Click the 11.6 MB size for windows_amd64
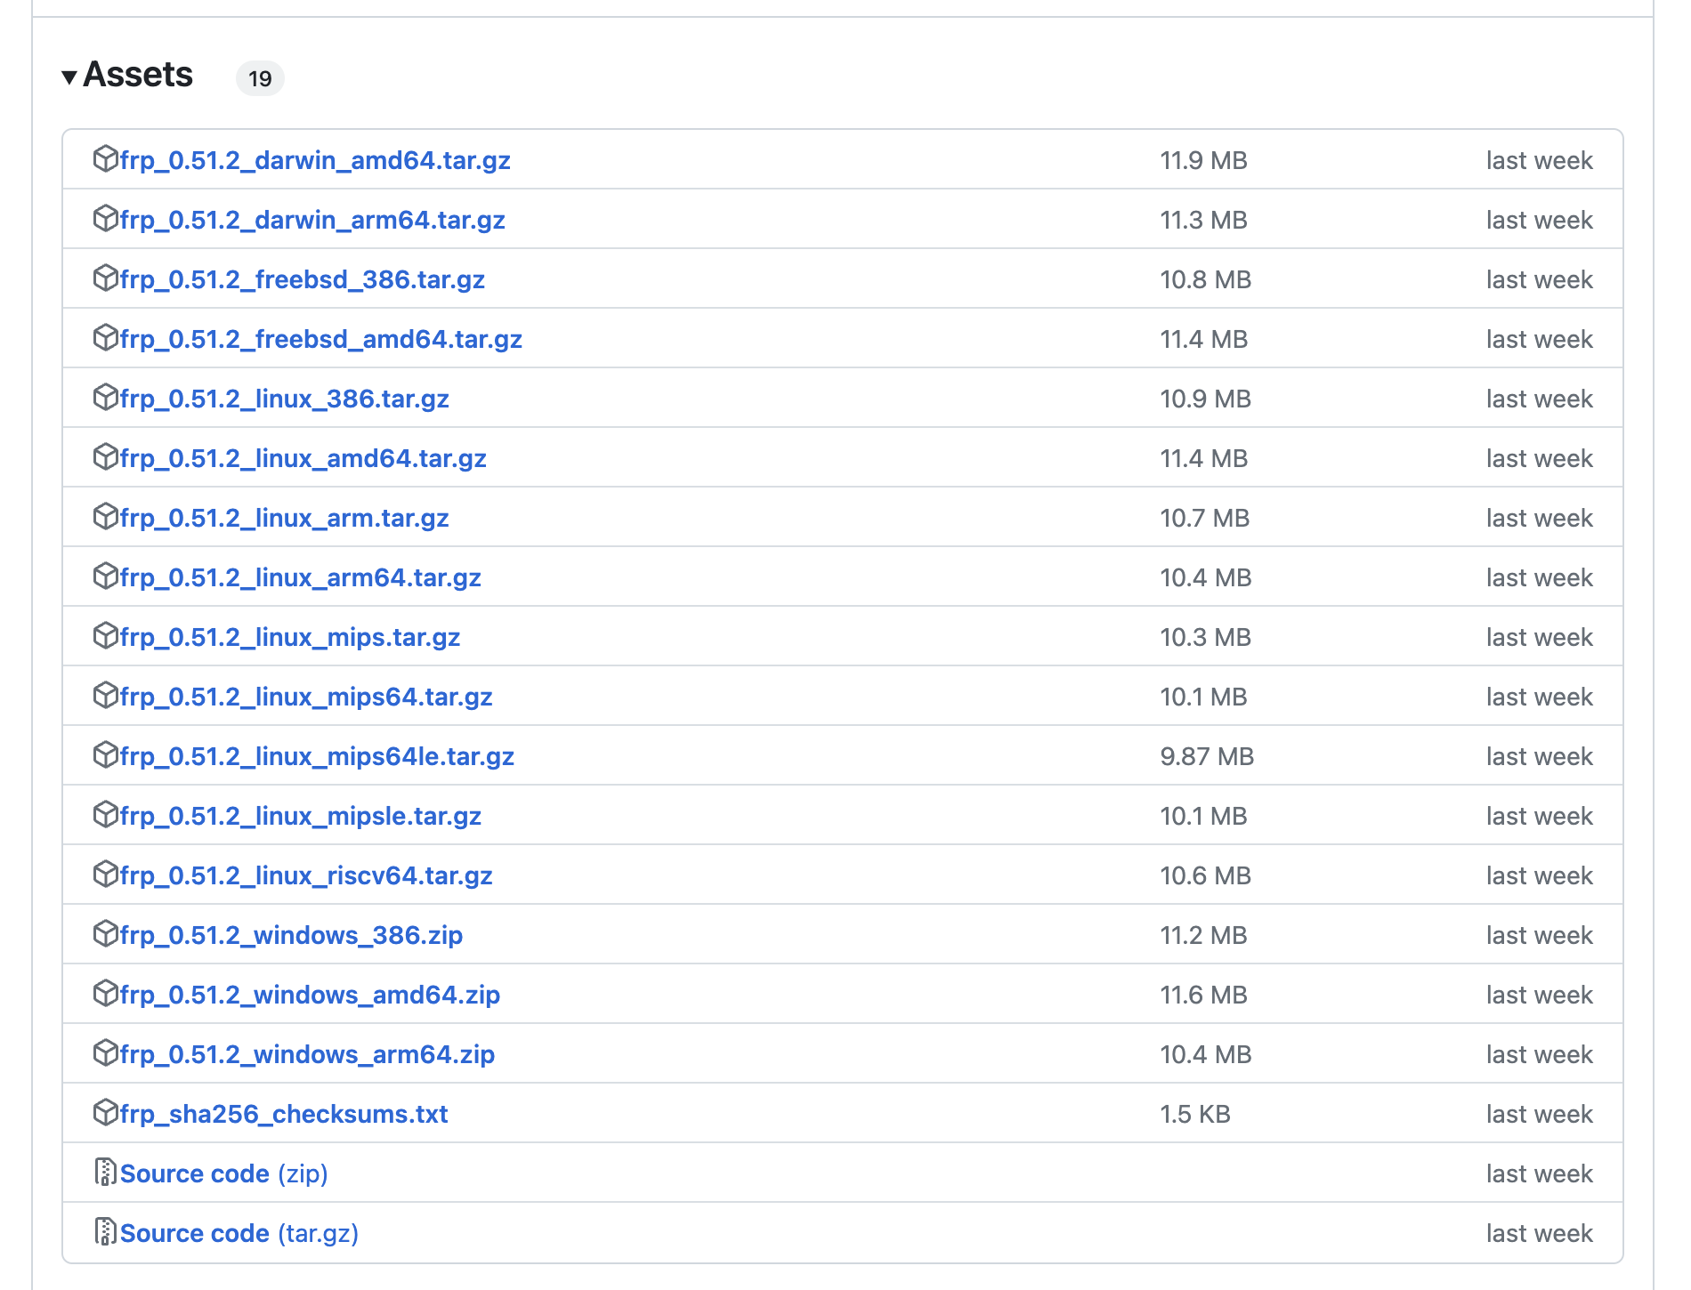 pos(1204,995)
